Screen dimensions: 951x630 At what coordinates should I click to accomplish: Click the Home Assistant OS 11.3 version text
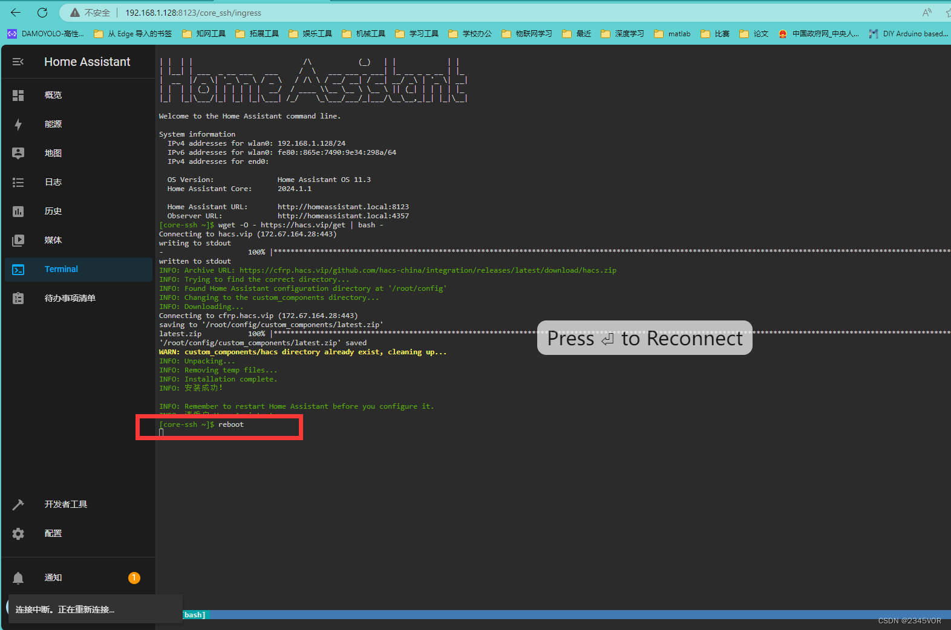[324, 180]
